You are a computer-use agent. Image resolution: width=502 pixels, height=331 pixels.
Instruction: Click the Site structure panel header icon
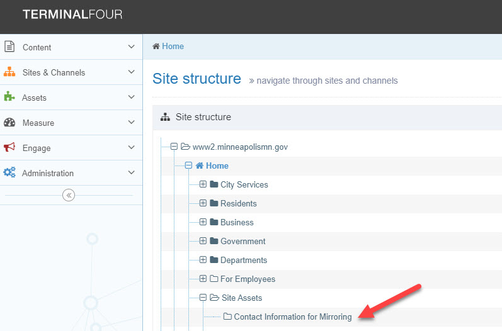165,116
